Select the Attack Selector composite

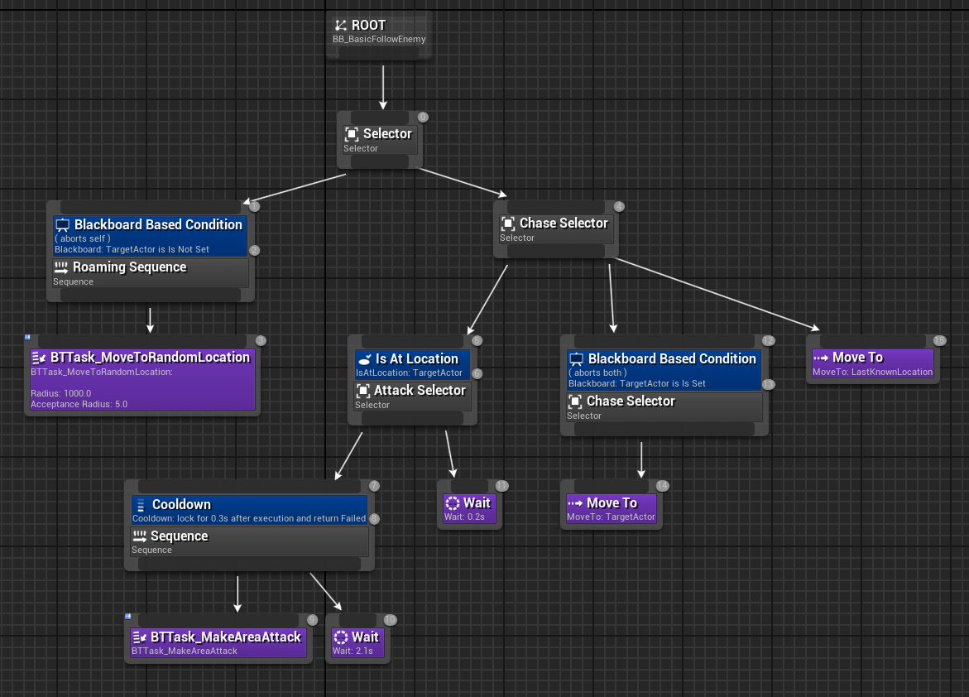tap(412, 396)
